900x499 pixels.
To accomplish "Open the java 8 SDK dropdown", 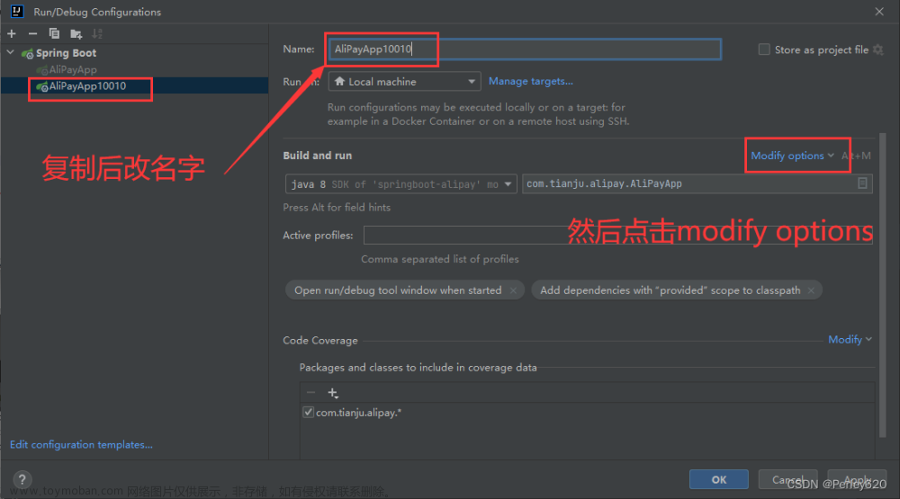I will click(400, 184).
